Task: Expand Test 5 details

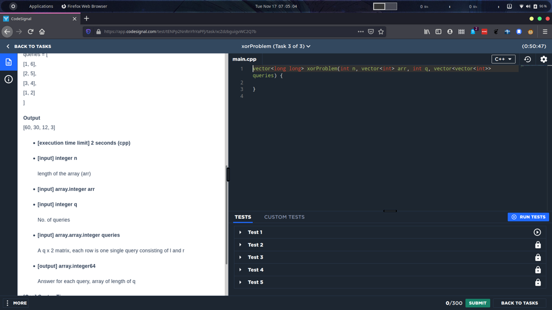Action: pos(241,282)
